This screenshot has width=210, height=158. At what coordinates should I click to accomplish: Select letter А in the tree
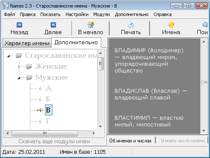(x=48, y=88)
